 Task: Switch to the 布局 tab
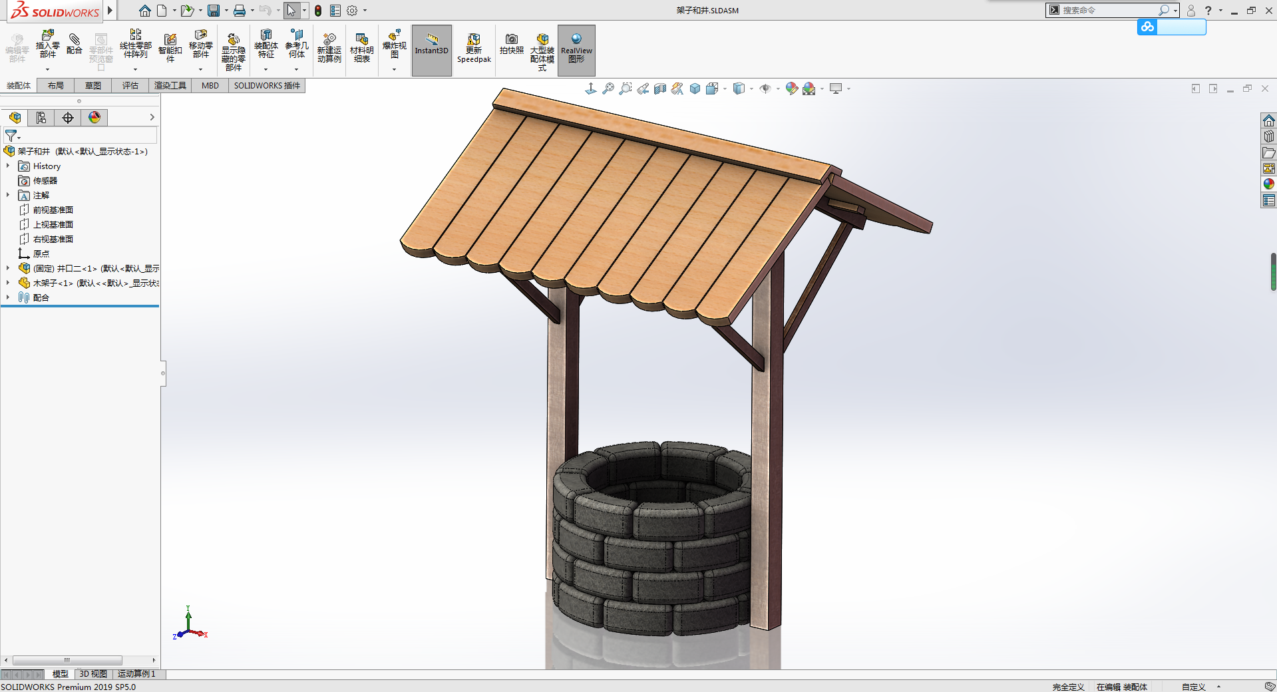(x=56, y=85)
